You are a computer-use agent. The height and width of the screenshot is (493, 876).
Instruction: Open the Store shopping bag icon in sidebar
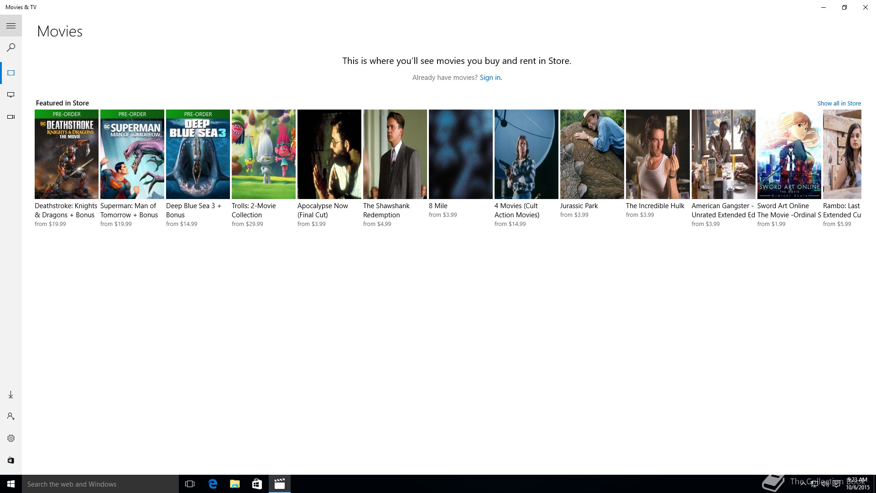tap(11, 460)
